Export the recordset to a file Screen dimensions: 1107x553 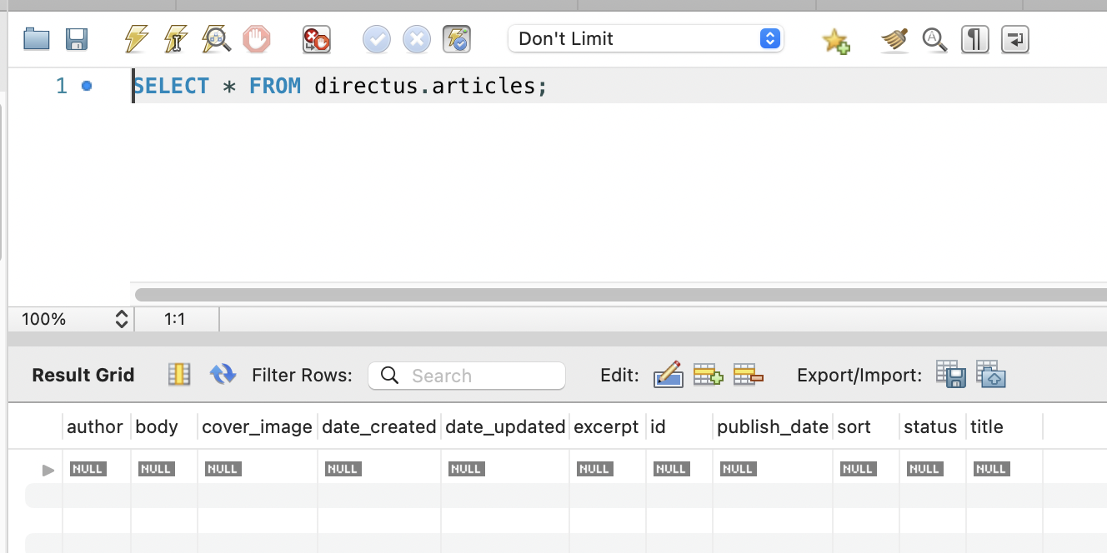coord(951,375)
